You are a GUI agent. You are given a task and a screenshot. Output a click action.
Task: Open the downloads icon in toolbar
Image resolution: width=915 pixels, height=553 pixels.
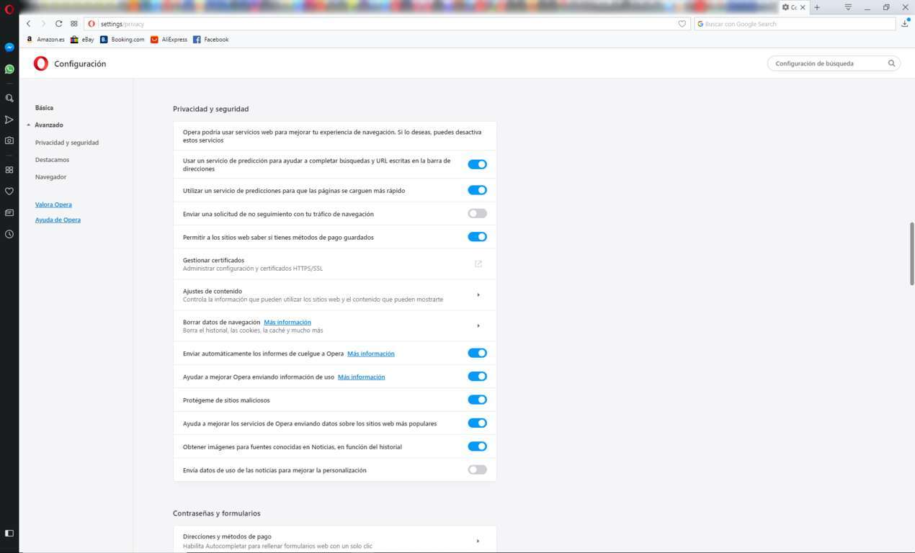(905, 24)
